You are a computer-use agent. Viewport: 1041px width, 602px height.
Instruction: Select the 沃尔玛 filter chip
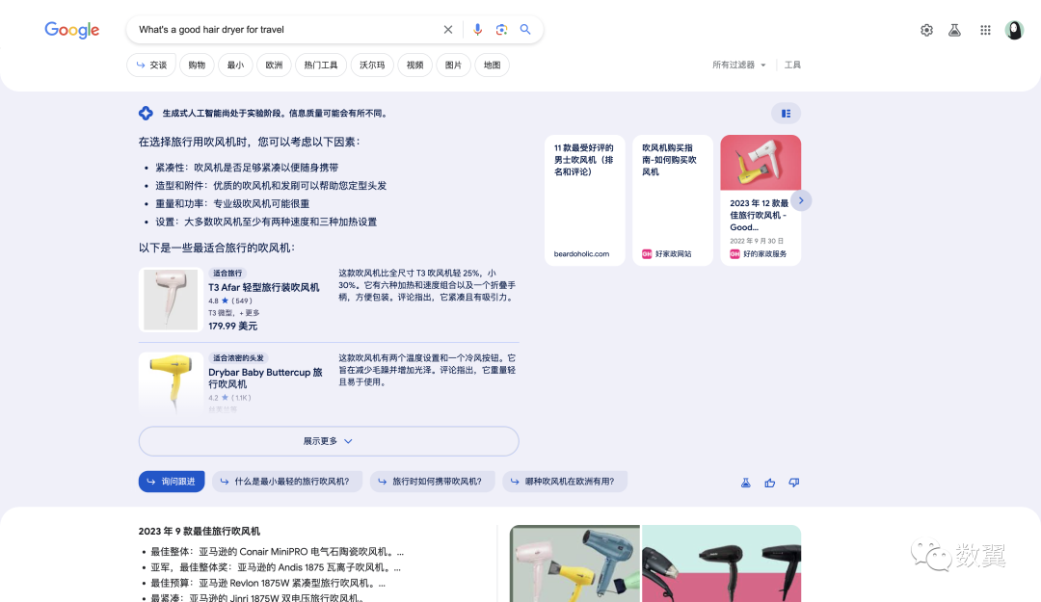pyautogui.click(x=372, y=65)
